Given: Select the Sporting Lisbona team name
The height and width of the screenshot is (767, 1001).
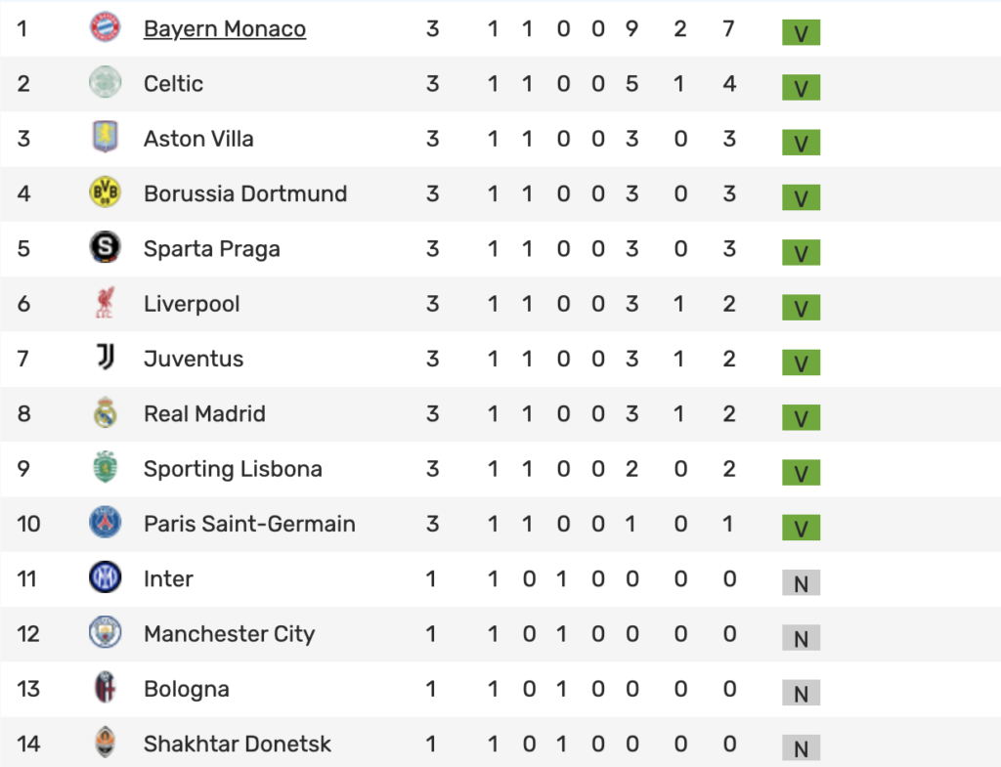Looking at the screenshot, I should tap(233, 469).
